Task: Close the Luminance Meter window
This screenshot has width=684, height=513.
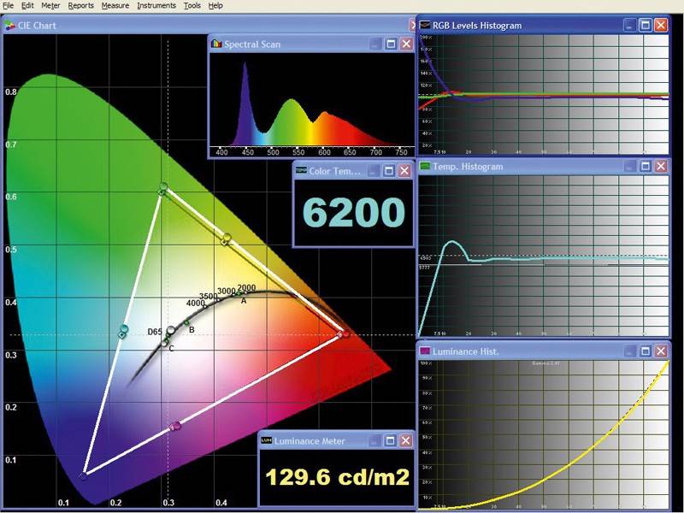Action: (405, 441)
